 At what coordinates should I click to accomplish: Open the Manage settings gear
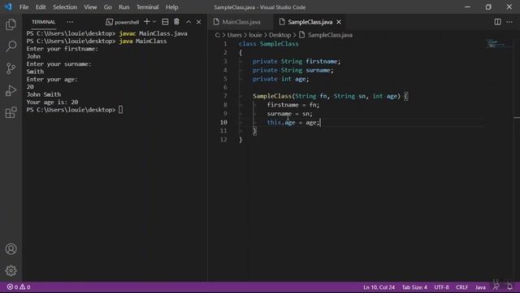(x=11, y=270)
